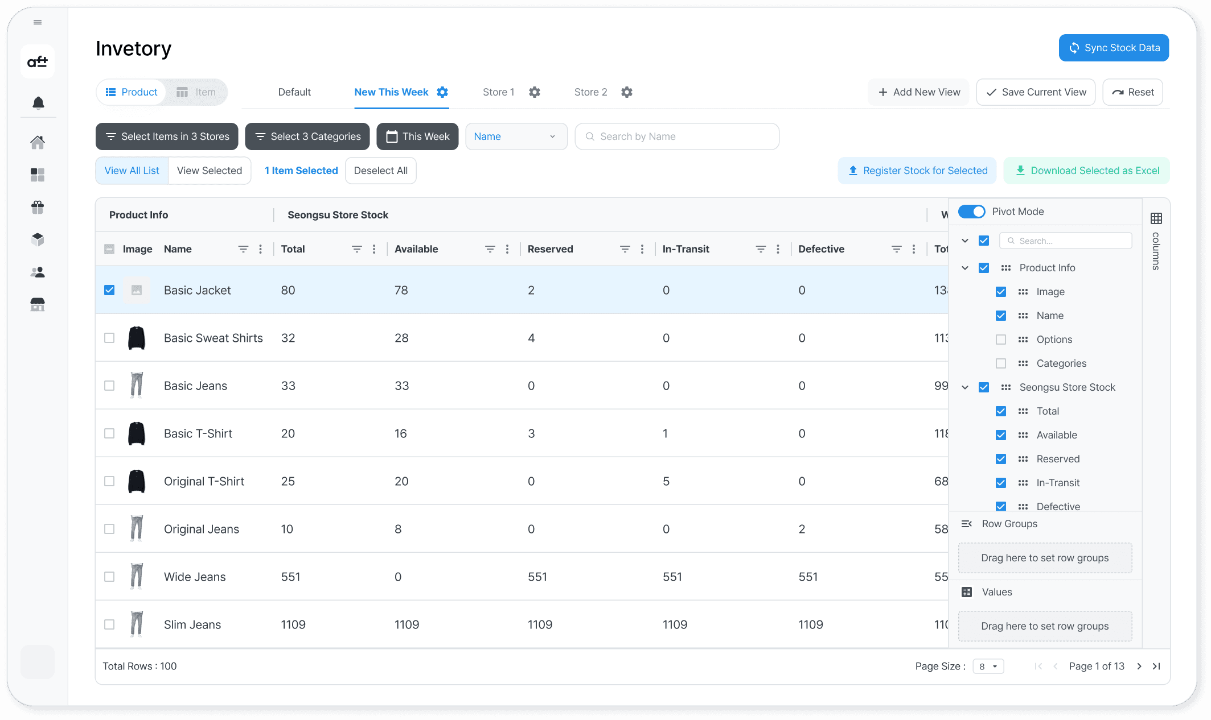Open three-dot menu on Total column

[x=374, y=249]
